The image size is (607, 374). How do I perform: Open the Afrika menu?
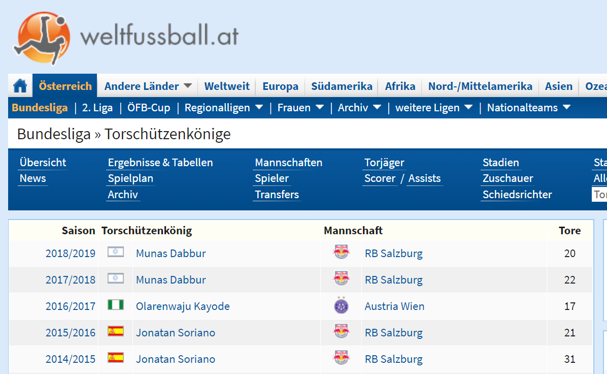click(400, 86)
